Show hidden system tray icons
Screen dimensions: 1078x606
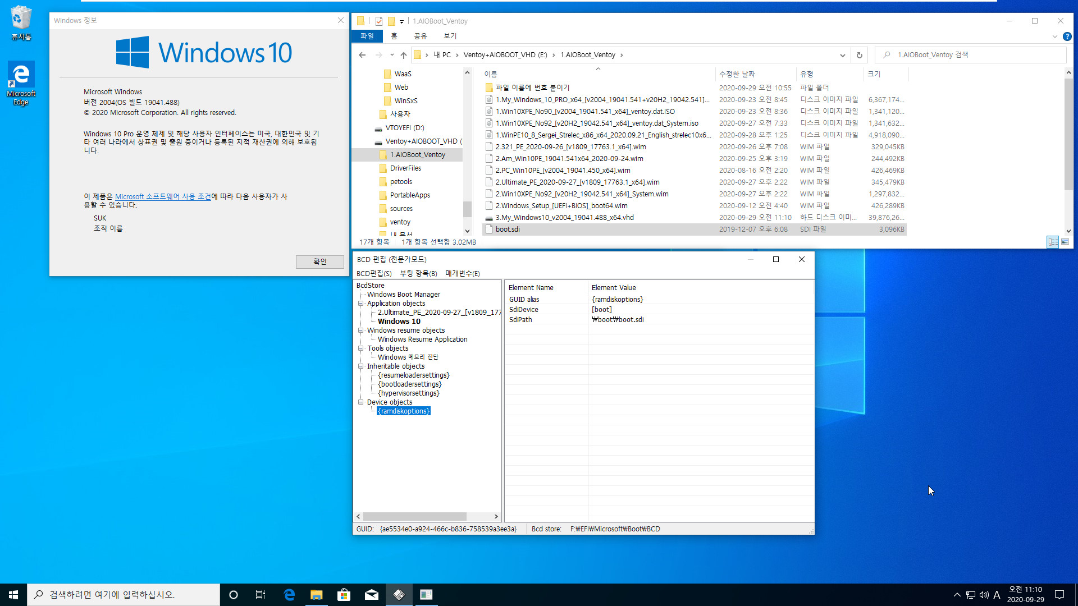pyautogui.click(x=957, y=595)
